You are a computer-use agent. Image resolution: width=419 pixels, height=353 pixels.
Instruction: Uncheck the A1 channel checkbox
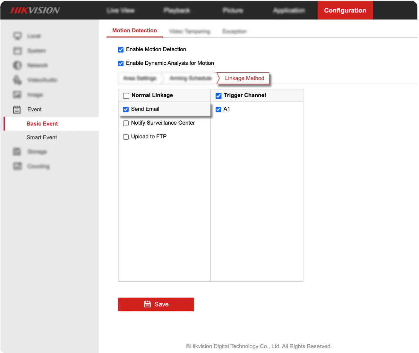tap(218, 110)
